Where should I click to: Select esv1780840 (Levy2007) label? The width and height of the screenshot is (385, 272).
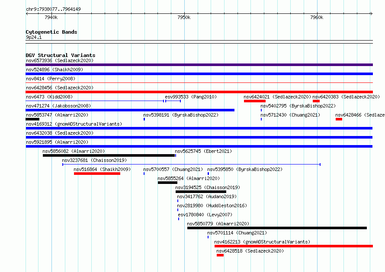tap(205, 215)
